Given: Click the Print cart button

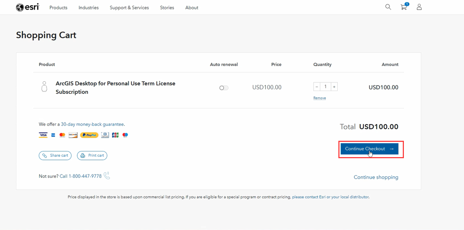Looking at the screenshot, I should tap(92, 155).
